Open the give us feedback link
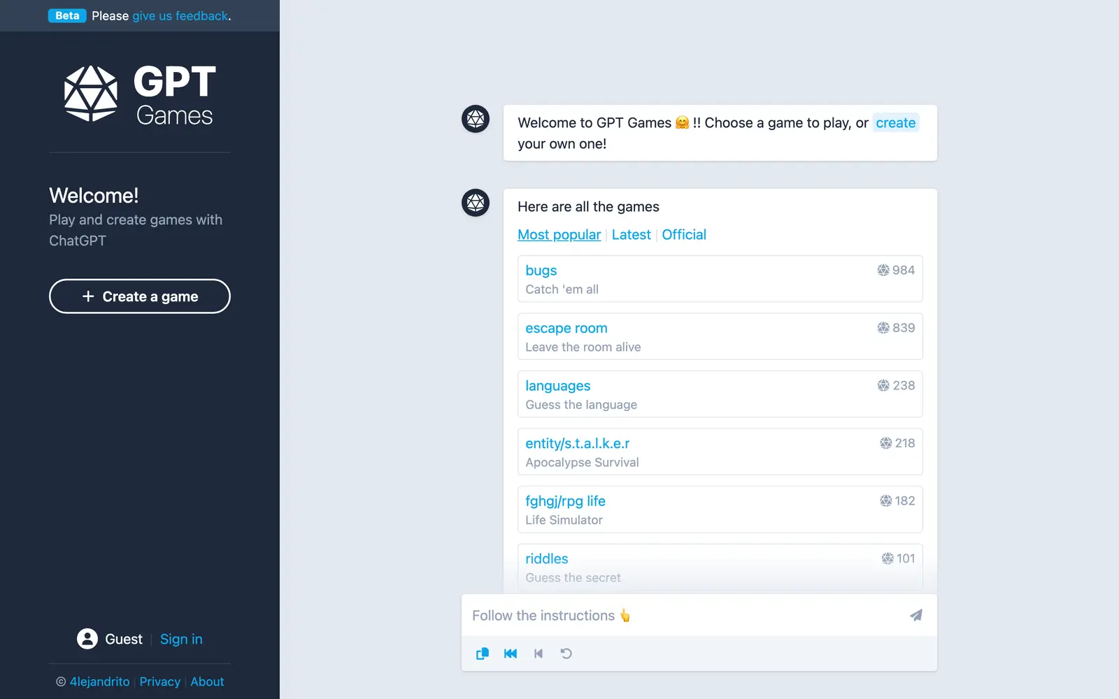The height and width of the screenshot is (699, 1119). click(180, 15)
